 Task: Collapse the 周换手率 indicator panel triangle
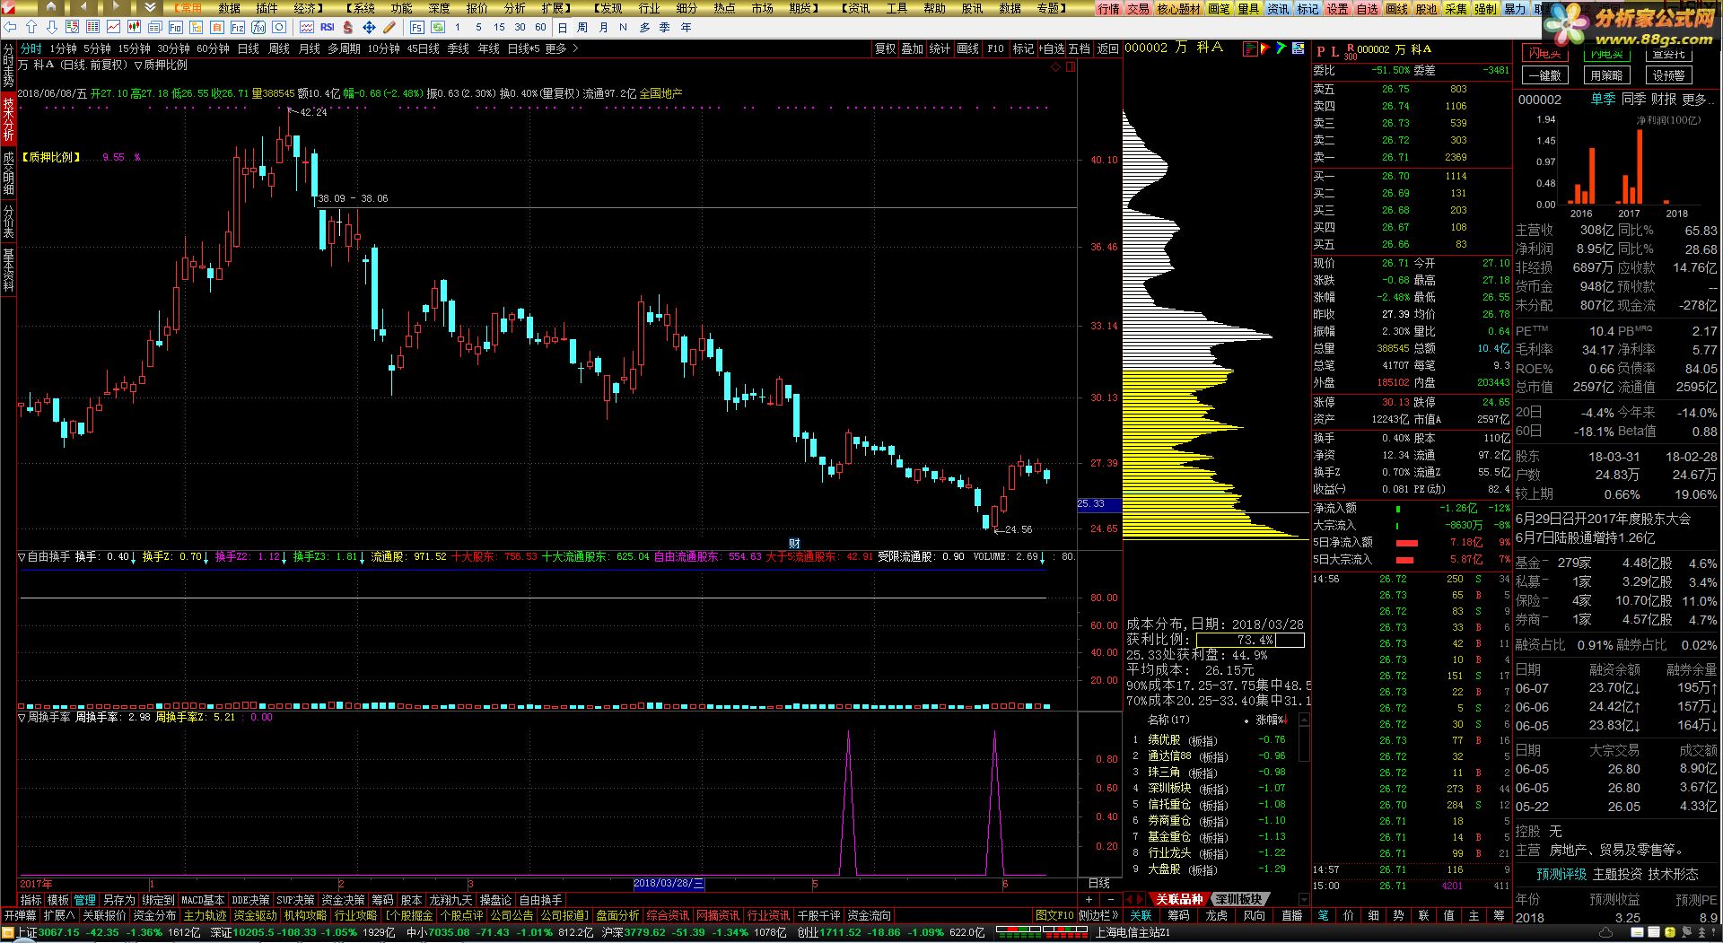tap(22, 718)
